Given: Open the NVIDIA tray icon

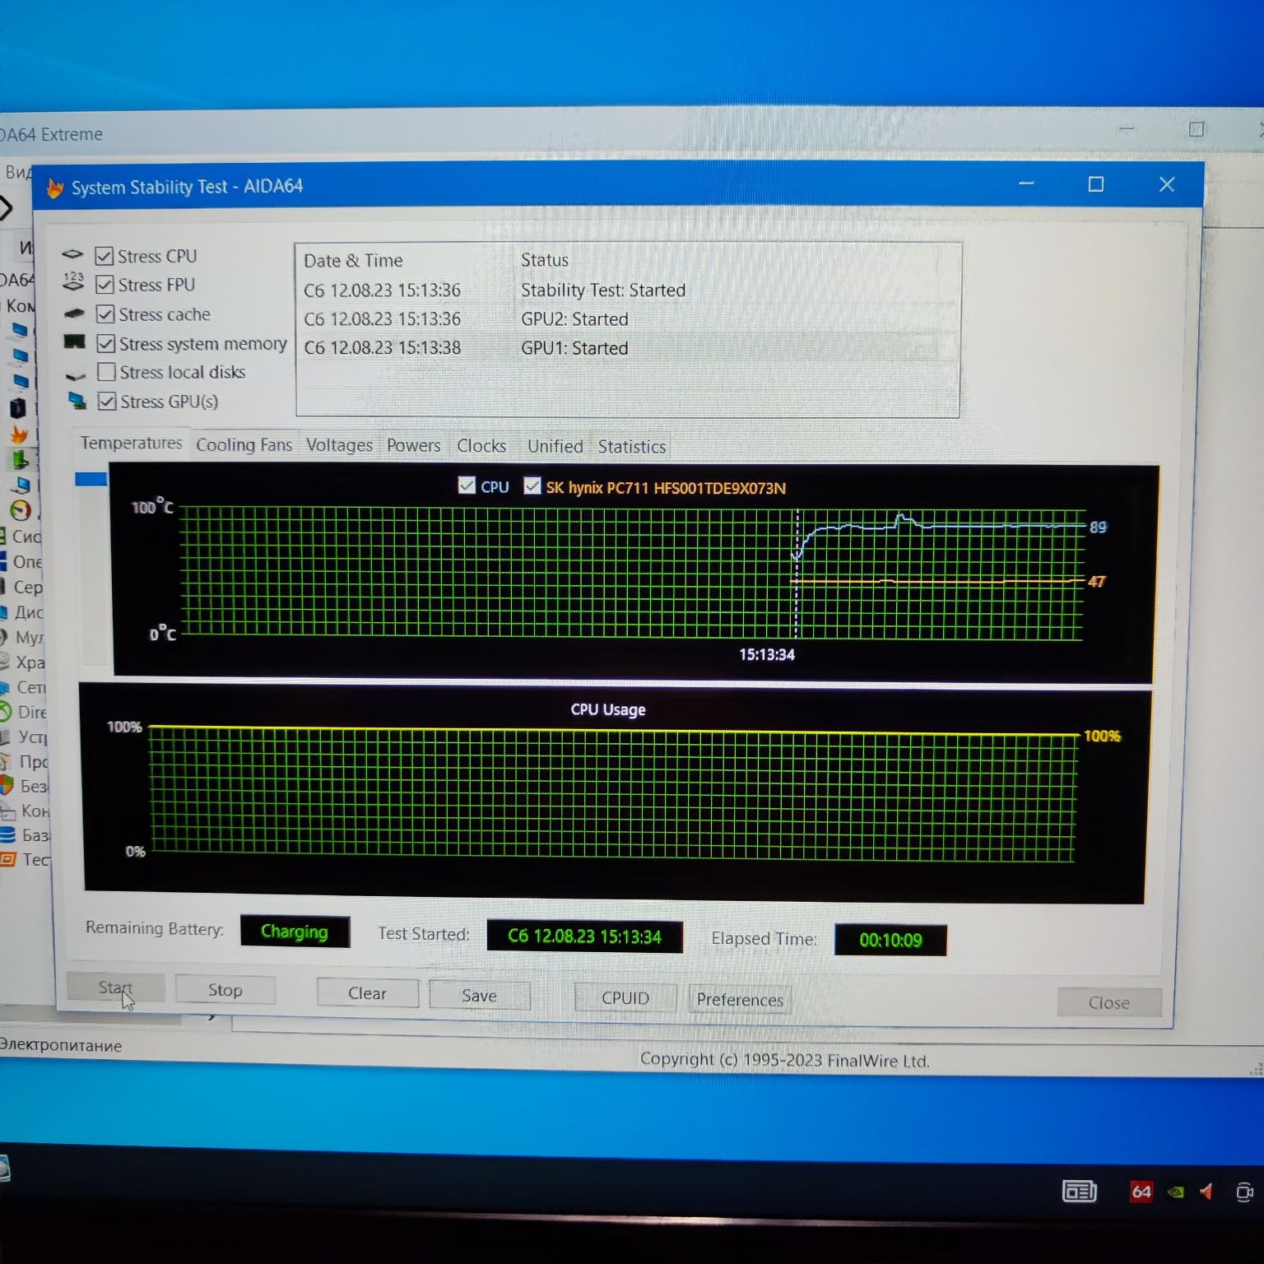Looking at the screenshot, I should pos(1175,1192).
